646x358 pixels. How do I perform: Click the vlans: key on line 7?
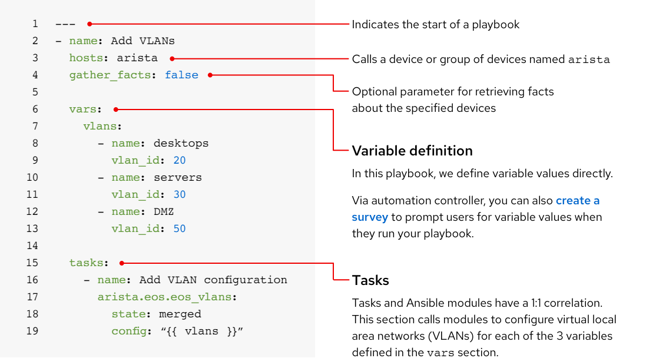pyautogui.click(x=102, y=126)
